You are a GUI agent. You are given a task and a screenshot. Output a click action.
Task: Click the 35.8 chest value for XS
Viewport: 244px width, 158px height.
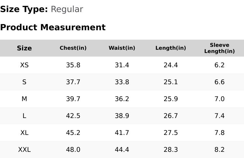click(73, 65)
